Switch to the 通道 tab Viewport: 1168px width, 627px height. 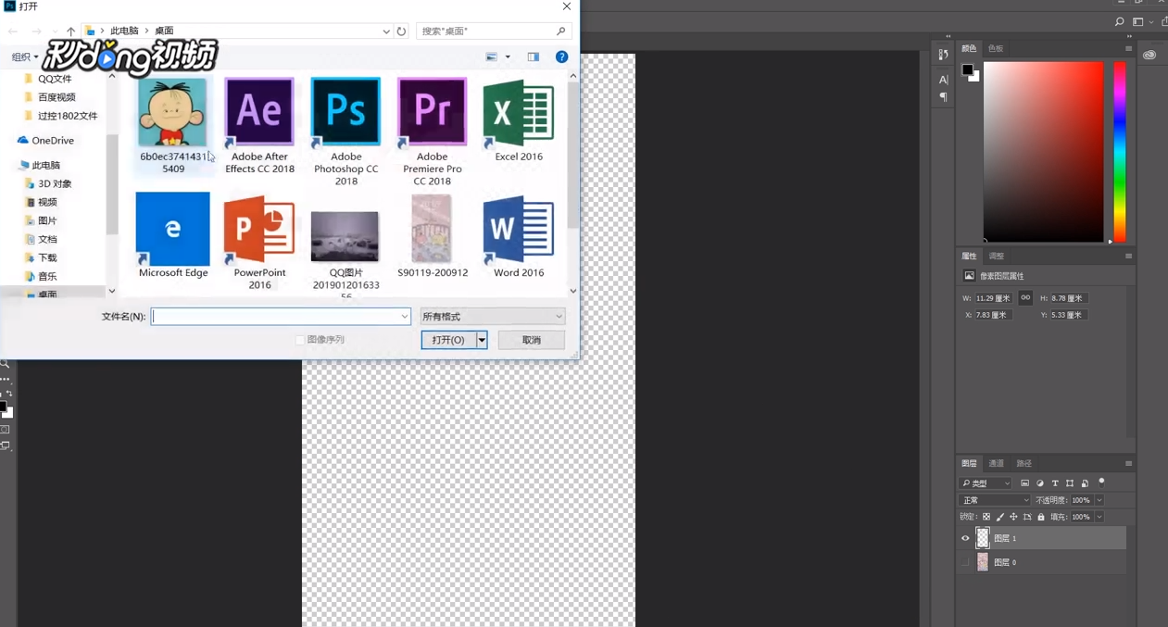pos(996,463)
